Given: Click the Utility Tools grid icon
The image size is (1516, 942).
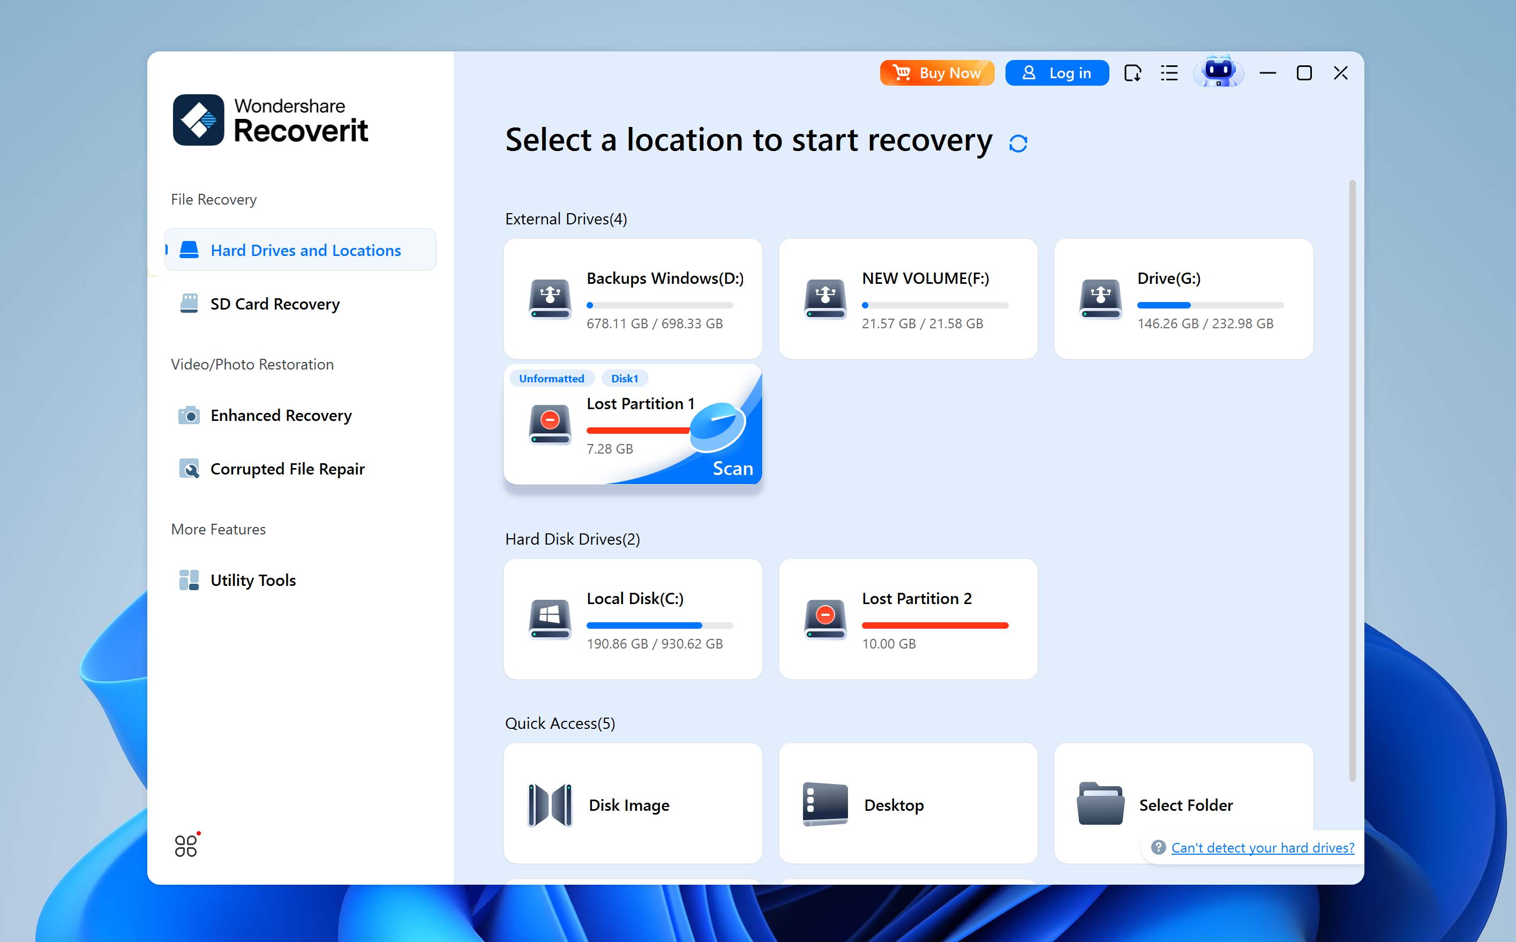Looking at the screenshot, I should tap(189, 580).
